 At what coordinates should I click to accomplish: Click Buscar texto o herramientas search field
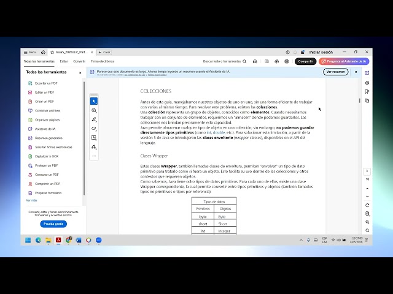tap(222, 61)
